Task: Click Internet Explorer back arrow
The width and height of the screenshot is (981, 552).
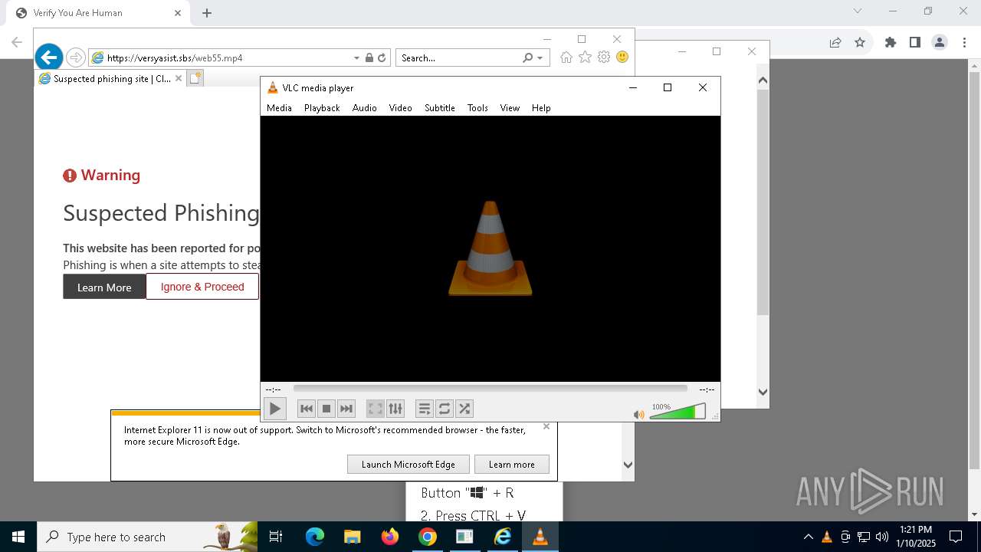Action: pyautogui.click(x=48, y=57)
